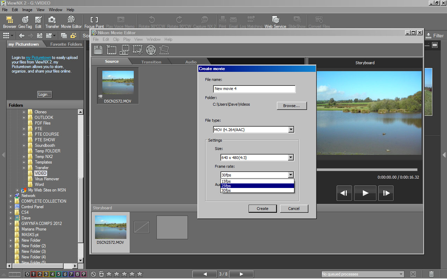Viewport: 447px width, 279px height.
Task: Switch to the Transition tab
Action: click(151, 62)
